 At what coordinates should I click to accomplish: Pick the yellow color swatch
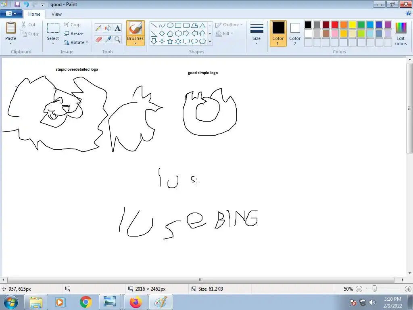[x=353, y=25]
